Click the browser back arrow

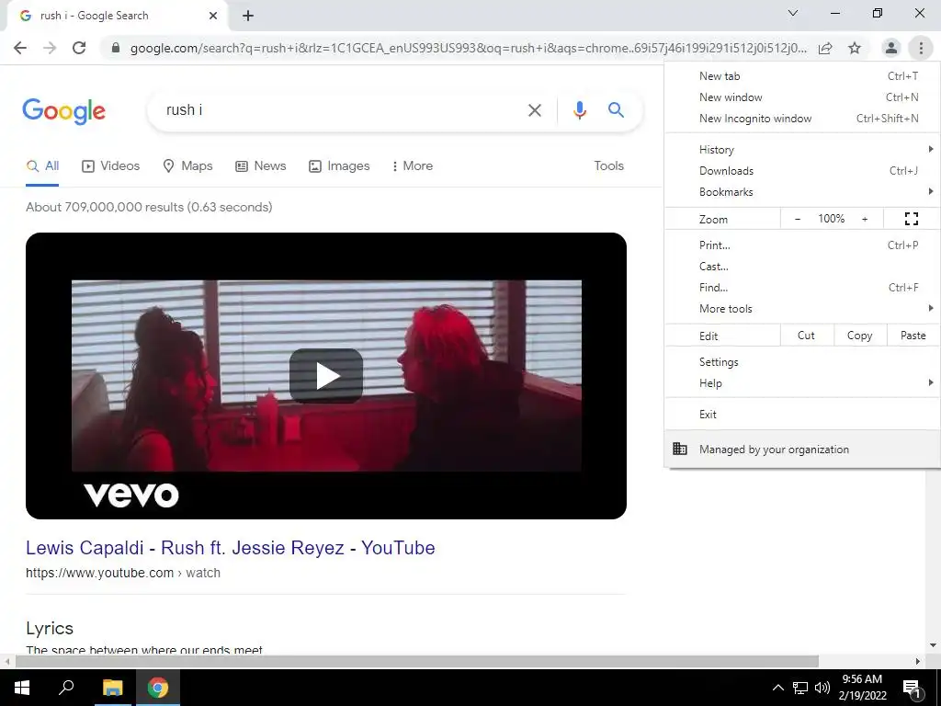coord(20,48)
